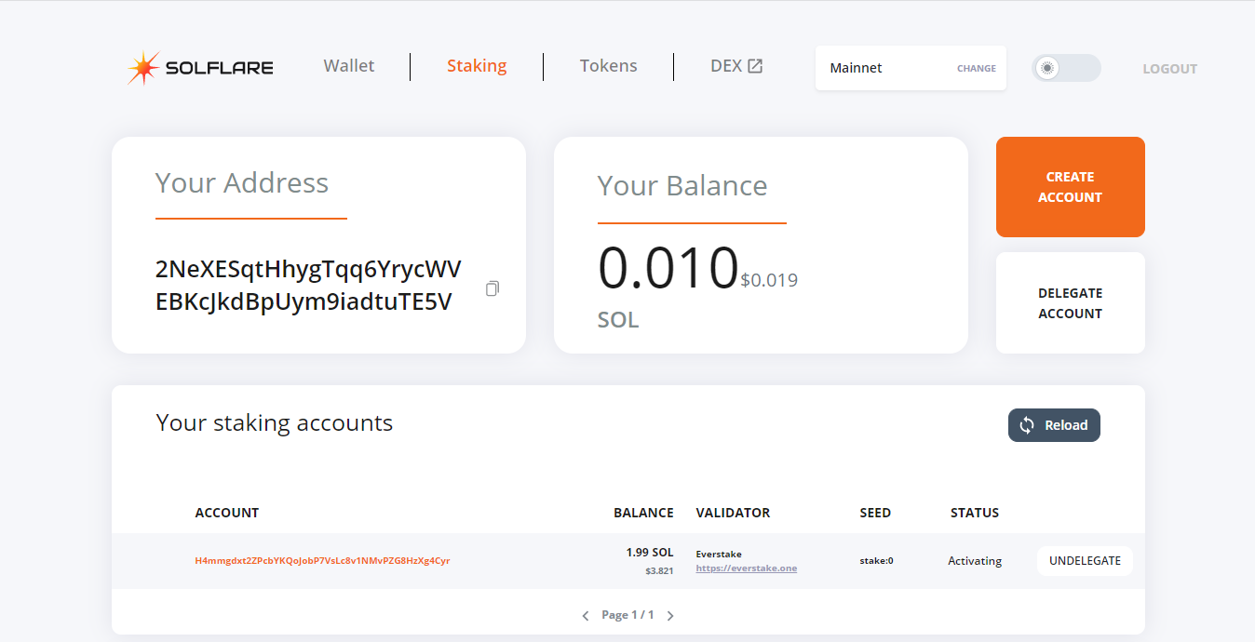
Task: Click the Mainnet network label
Action: (x=857, y=68)
